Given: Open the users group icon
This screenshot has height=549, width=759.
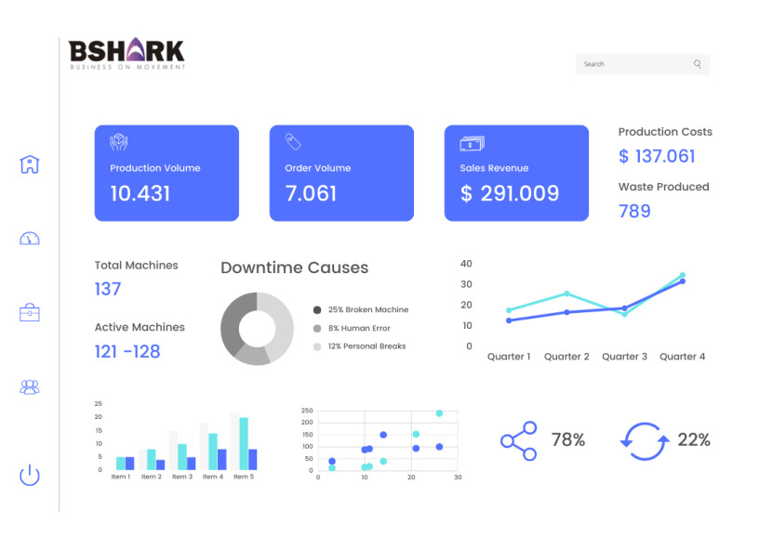Looking at the screenshot, I should coord(30,387).
